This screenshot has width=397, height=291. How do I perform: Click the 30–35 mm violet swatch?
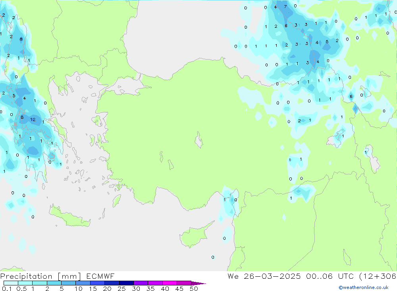(x=141, y=283)
